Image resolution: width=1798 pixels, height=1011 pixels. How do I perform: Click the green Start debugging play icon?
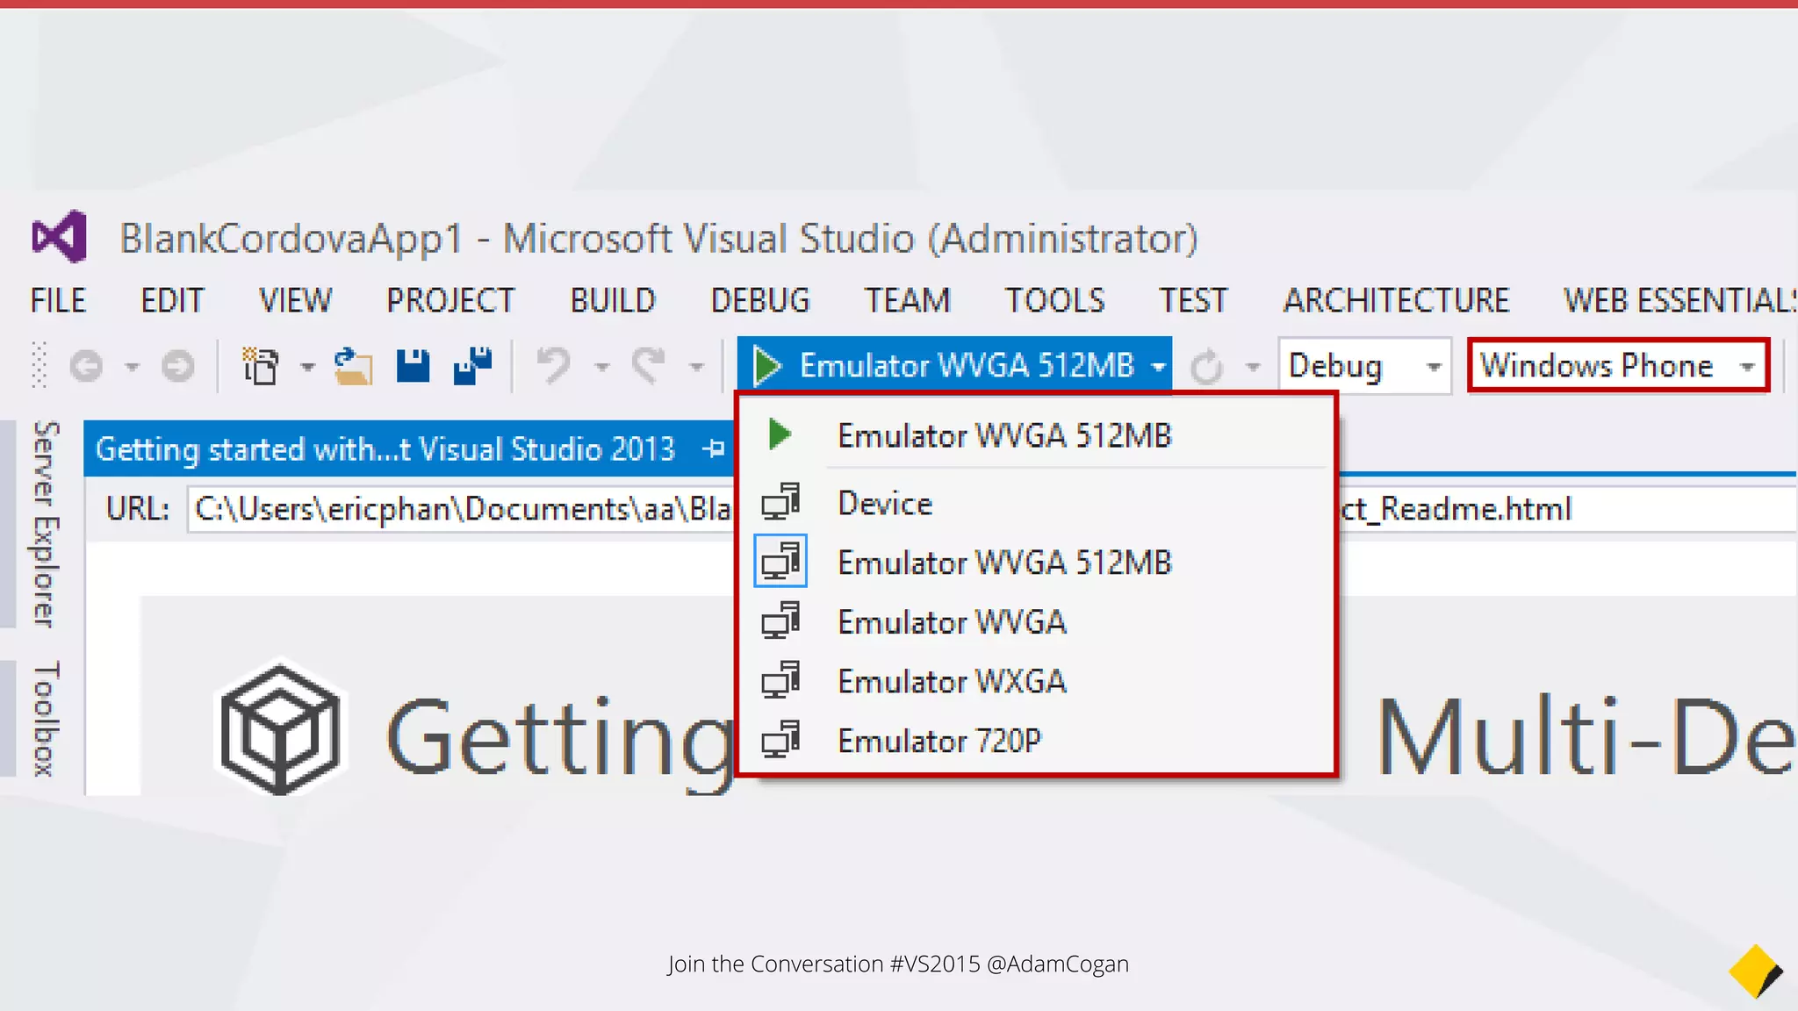[x=767, y=365]
